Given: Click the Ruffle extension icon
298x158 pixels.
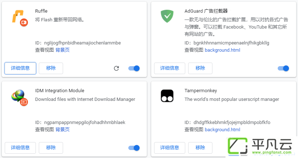Looking at the screenshot, I should click(20, 18).
